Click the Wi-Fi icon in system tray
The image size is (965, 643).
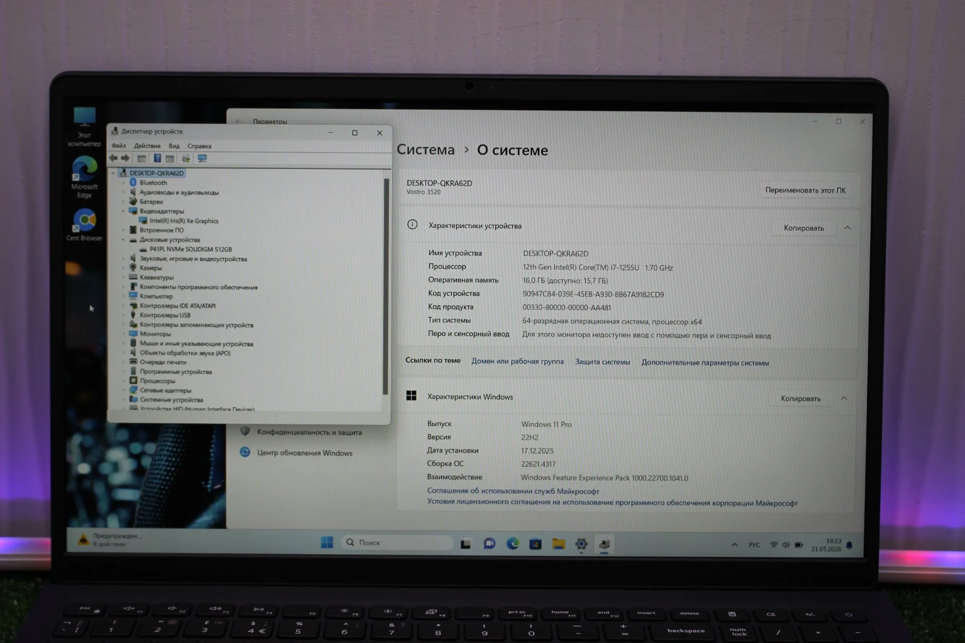coord(774,545)
